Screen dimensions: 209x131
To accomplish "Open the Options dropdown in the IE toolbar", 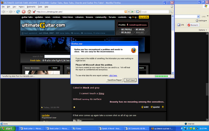I will tap(203, 30).
